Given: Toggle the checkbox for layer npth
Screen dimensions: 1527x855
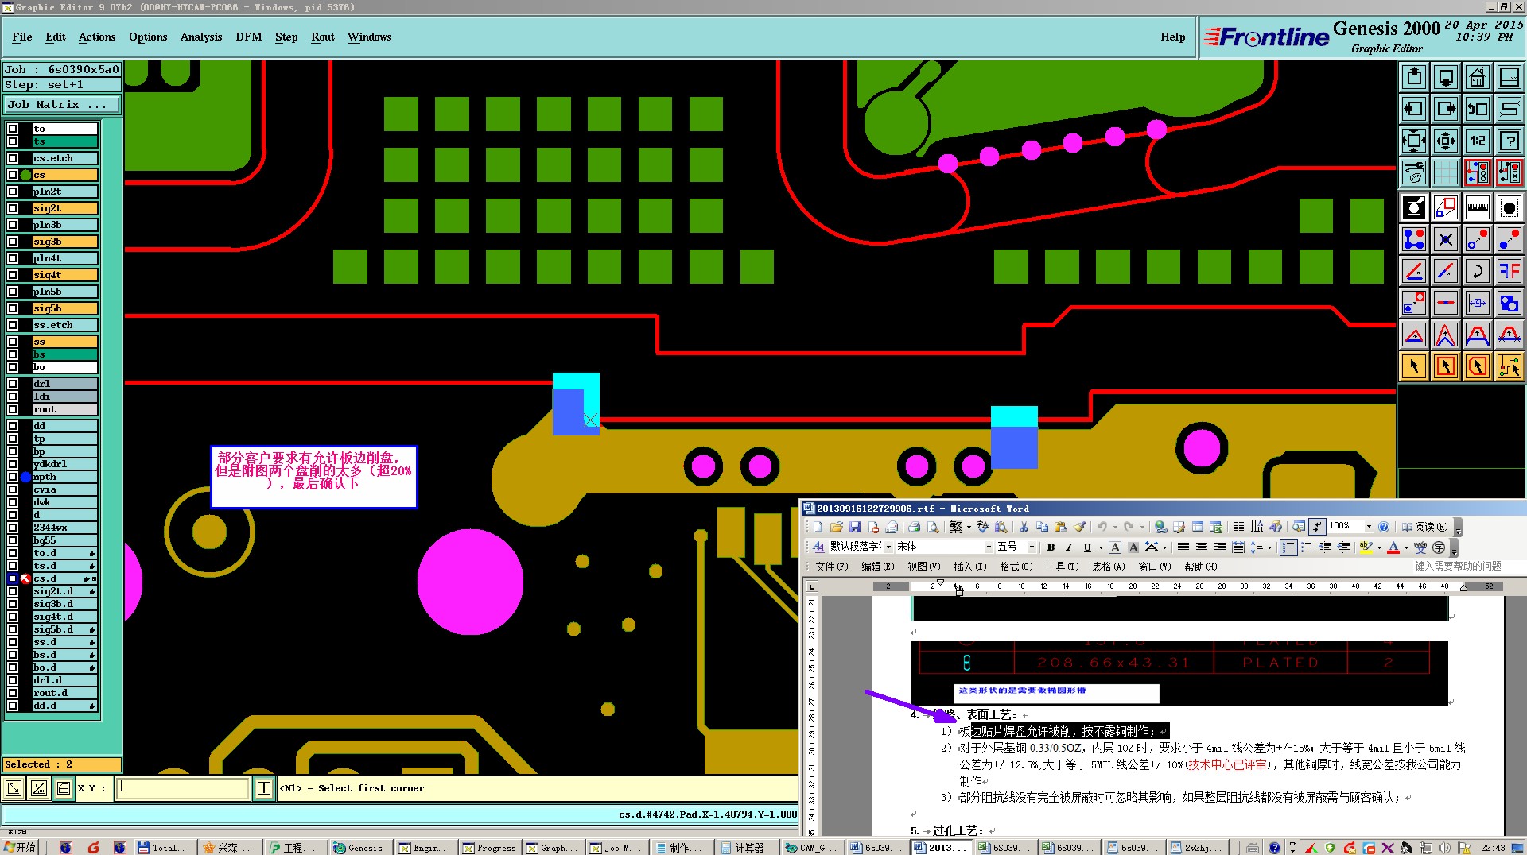Looking at the screenshot, I should coord(13,477).
